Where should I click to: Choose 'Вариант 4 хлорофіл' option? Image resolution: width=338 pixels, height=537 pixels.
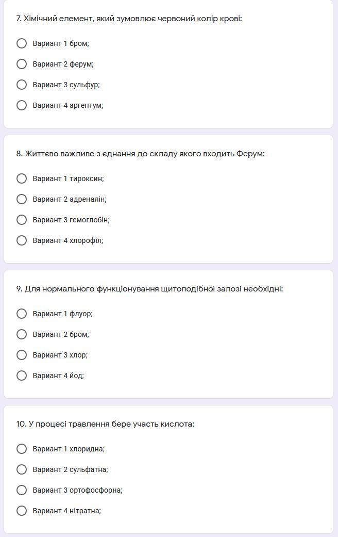point(22,240)
